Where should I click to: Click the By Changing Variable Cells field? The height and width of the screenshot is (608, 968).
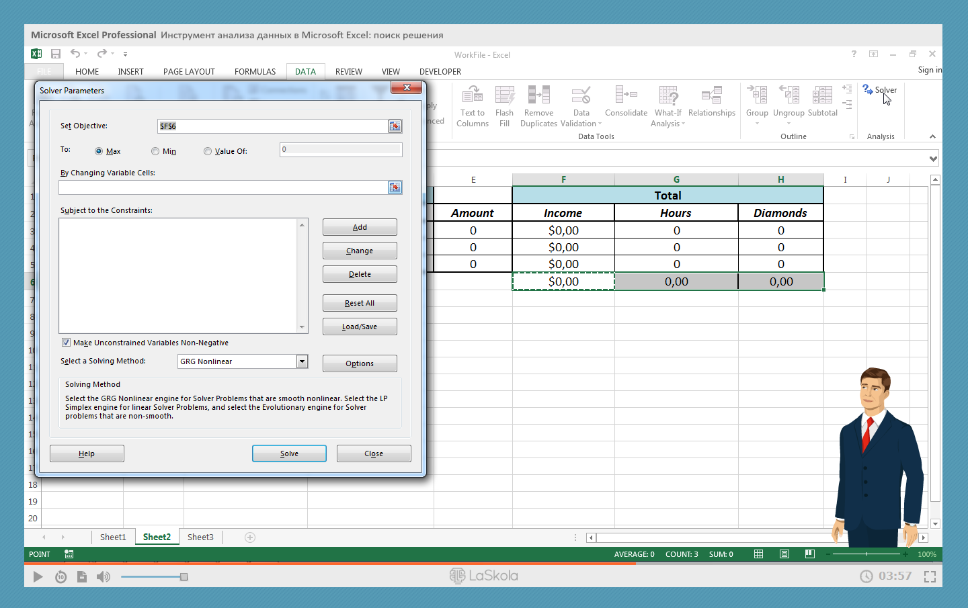point(223,187)
